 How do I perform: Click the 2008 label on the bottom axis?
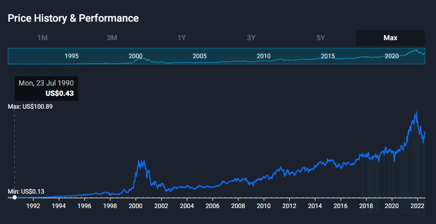pos(238,206)
